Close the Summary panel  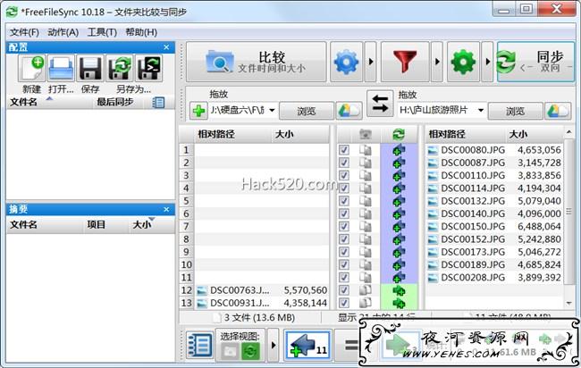166,209
